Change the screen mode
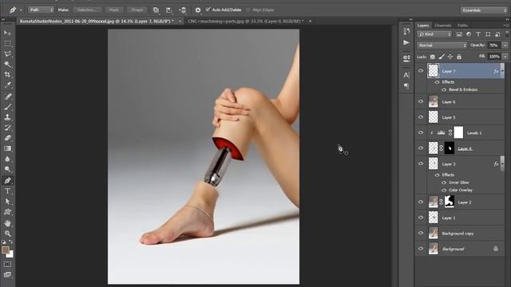This screenshot has width=511, height=287. [7, 275]
